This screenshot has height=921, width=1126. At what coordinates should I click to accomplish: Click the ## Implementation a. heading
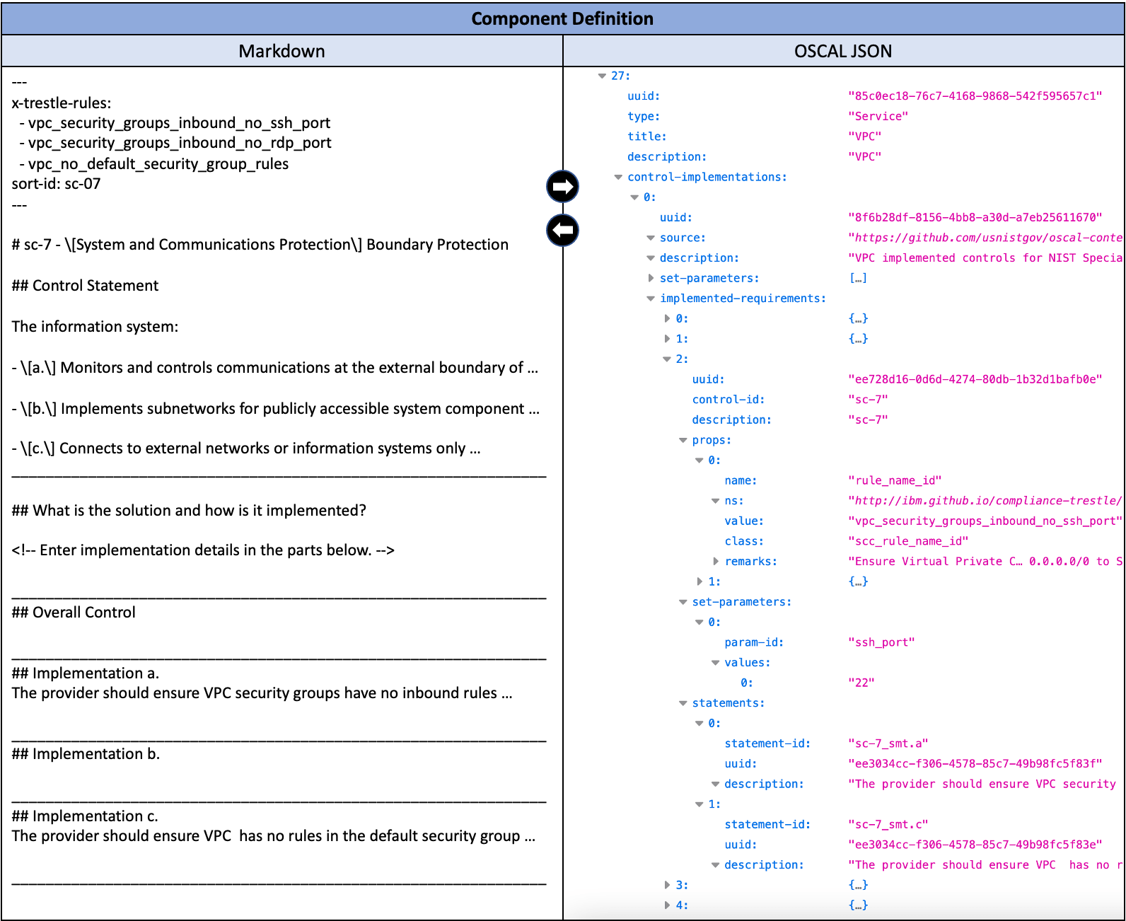pos(86,673)
